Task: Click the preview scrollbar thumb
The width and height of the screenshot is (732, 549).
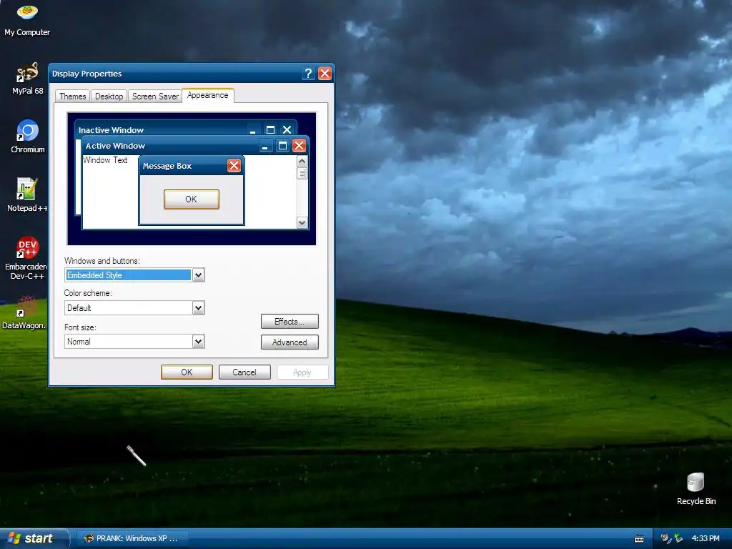Action: coord(302,173)
